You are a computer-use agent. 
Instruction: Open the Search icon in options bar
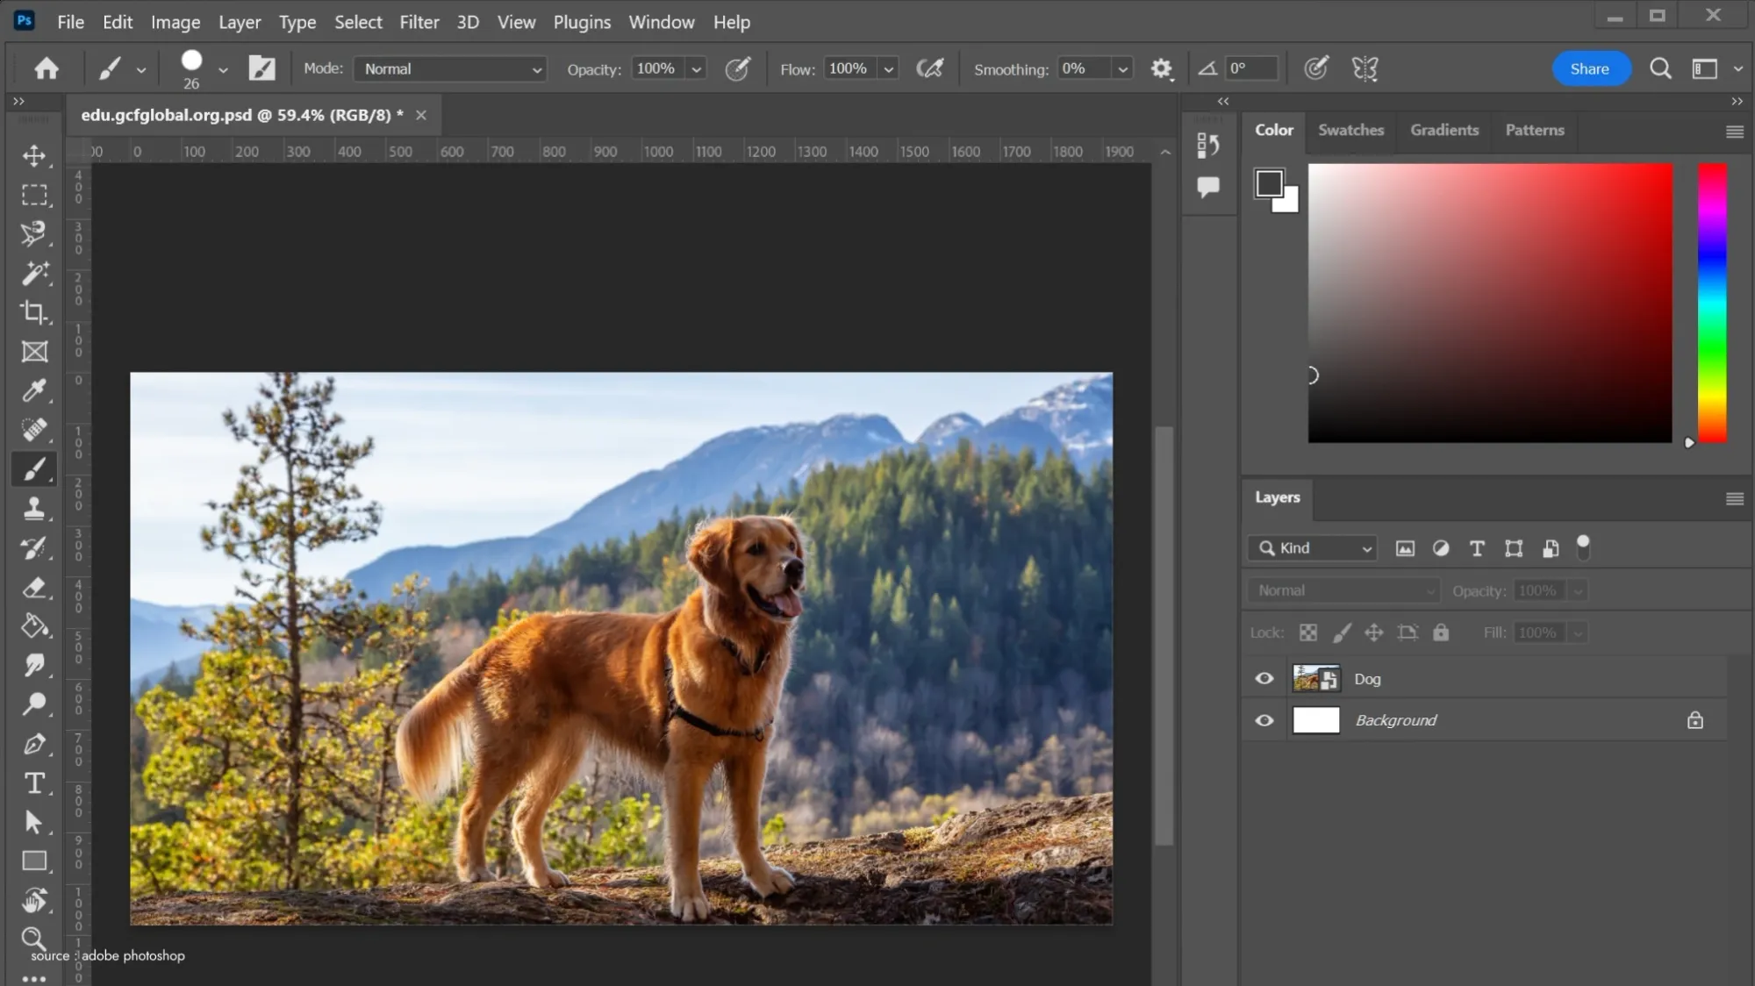[x=1659, y=68]
